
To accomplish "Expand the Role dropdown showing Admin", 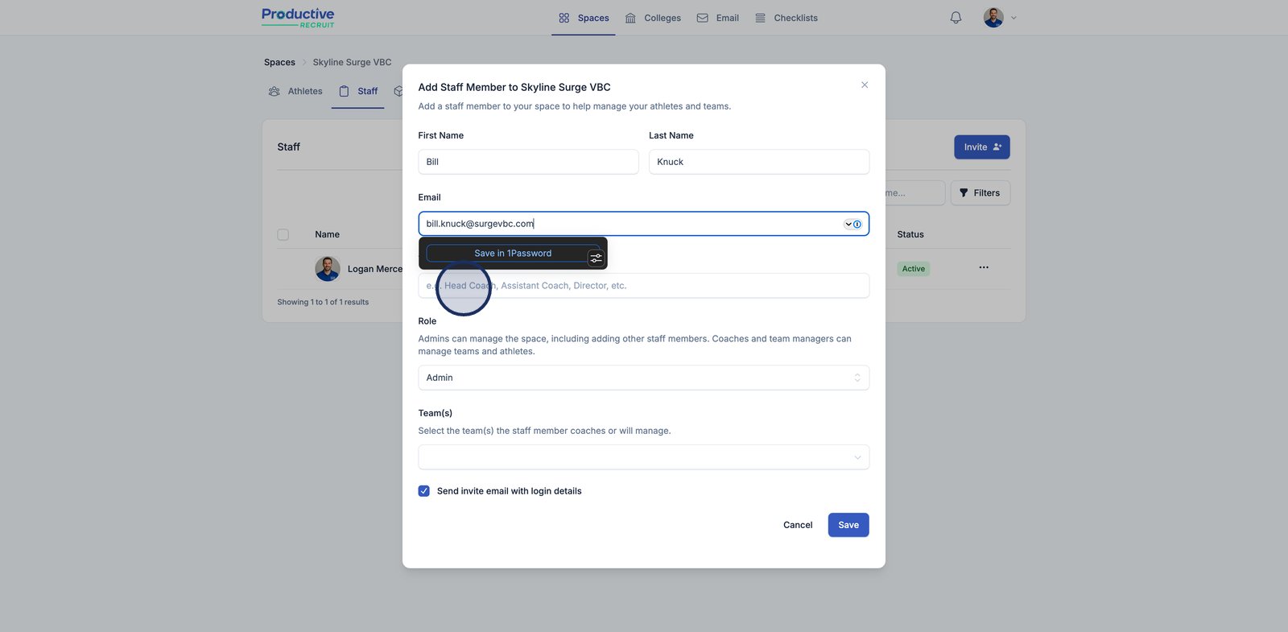I will (x=643, y=378).
